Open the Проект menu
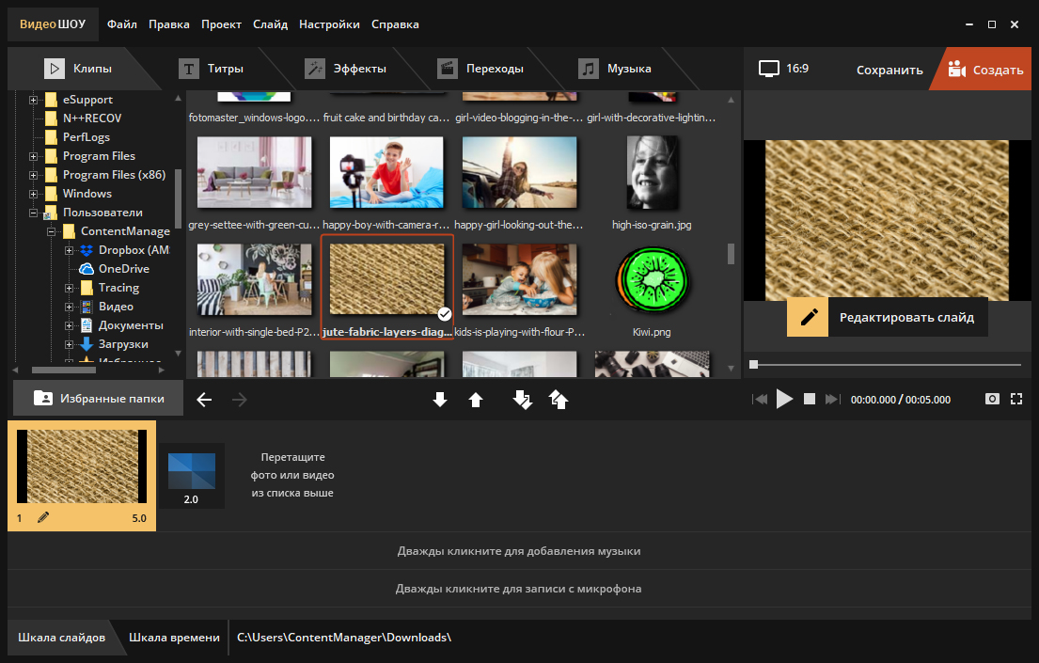 pos(221,24)
